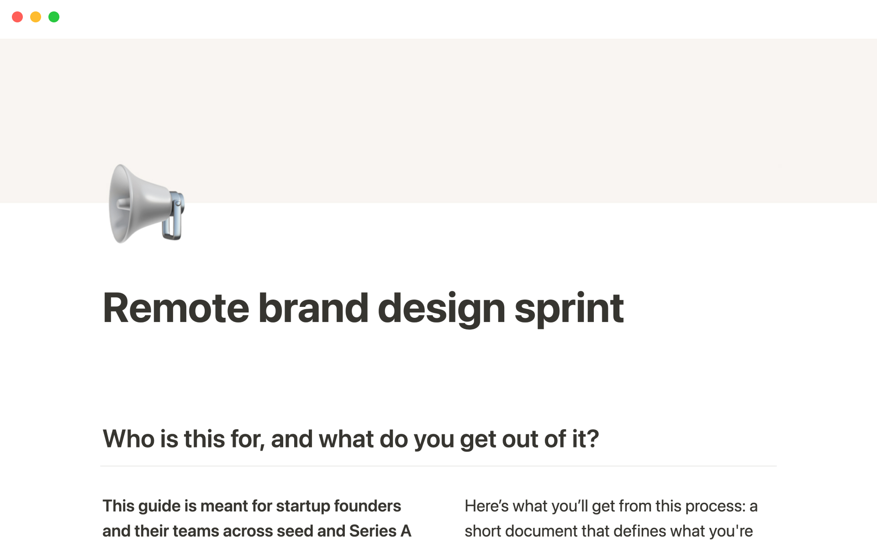This screenshot has width=877, height=548.
Task: Click the word "design" in the page title
Action: (441, 309)
